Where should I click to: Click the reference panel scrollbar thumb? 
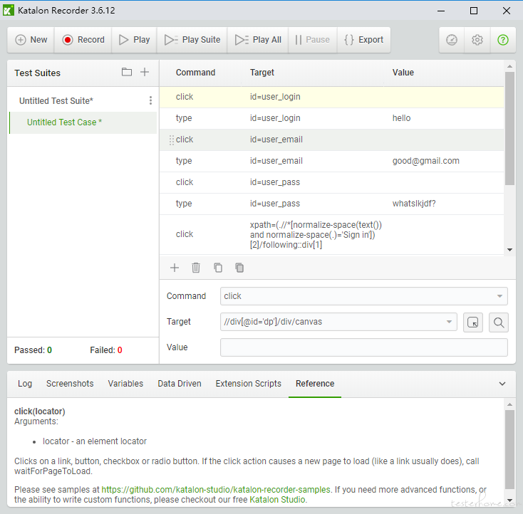[509, 449]
